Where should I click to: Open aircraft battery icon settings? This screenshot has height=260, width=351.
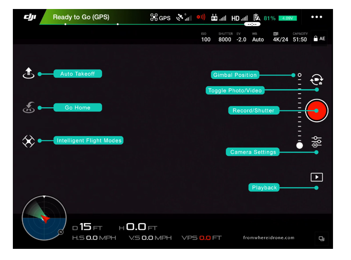pos(257,17)
